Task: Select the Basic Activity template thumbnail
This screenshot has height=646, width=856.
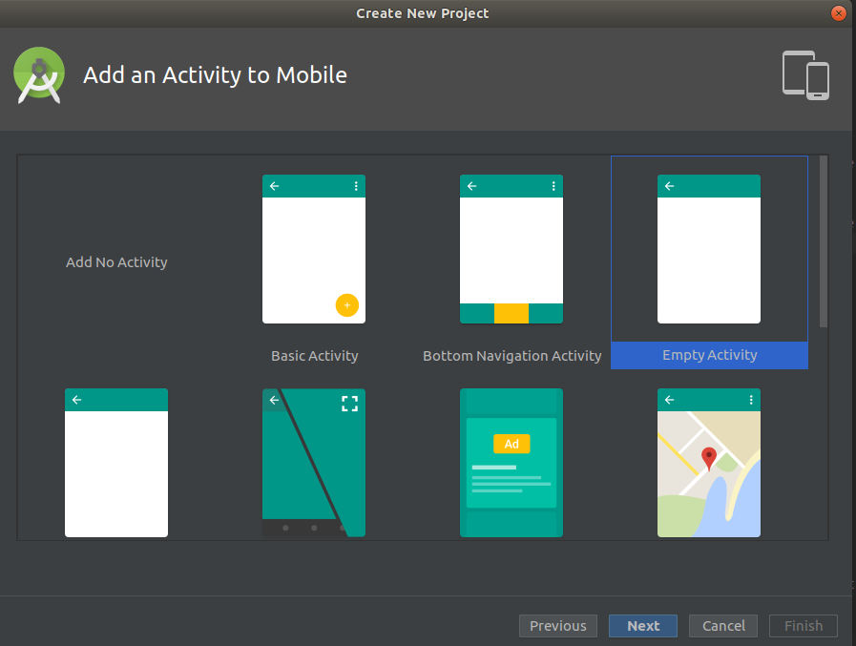Action: click(x=314, y=249)
